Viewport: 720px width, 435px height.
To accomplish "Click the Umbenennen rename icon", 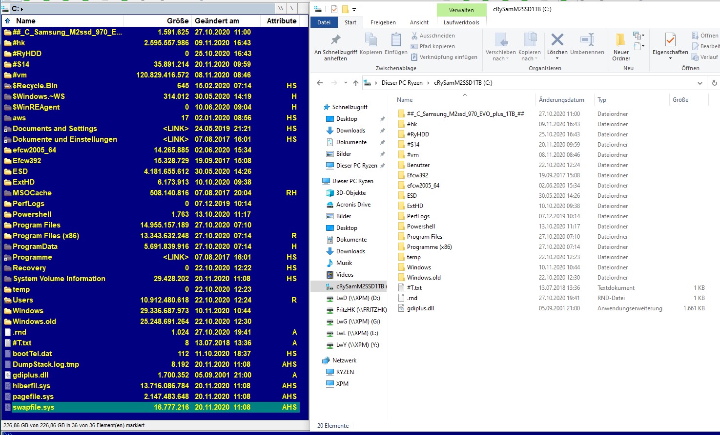I will 587,39.
